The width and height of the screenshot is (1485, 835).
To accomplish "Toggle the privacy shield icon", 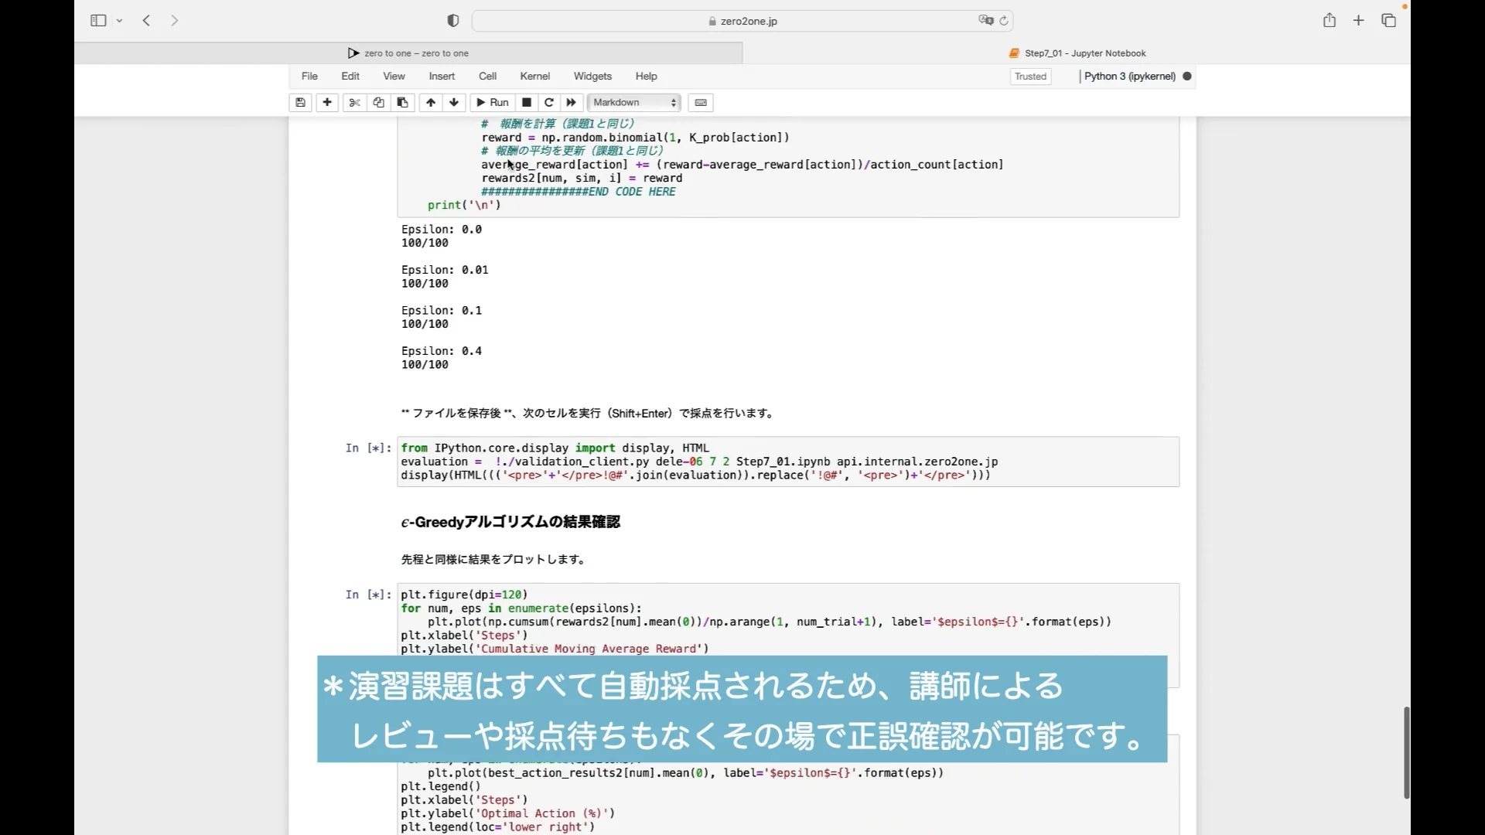I will [453, 21].
